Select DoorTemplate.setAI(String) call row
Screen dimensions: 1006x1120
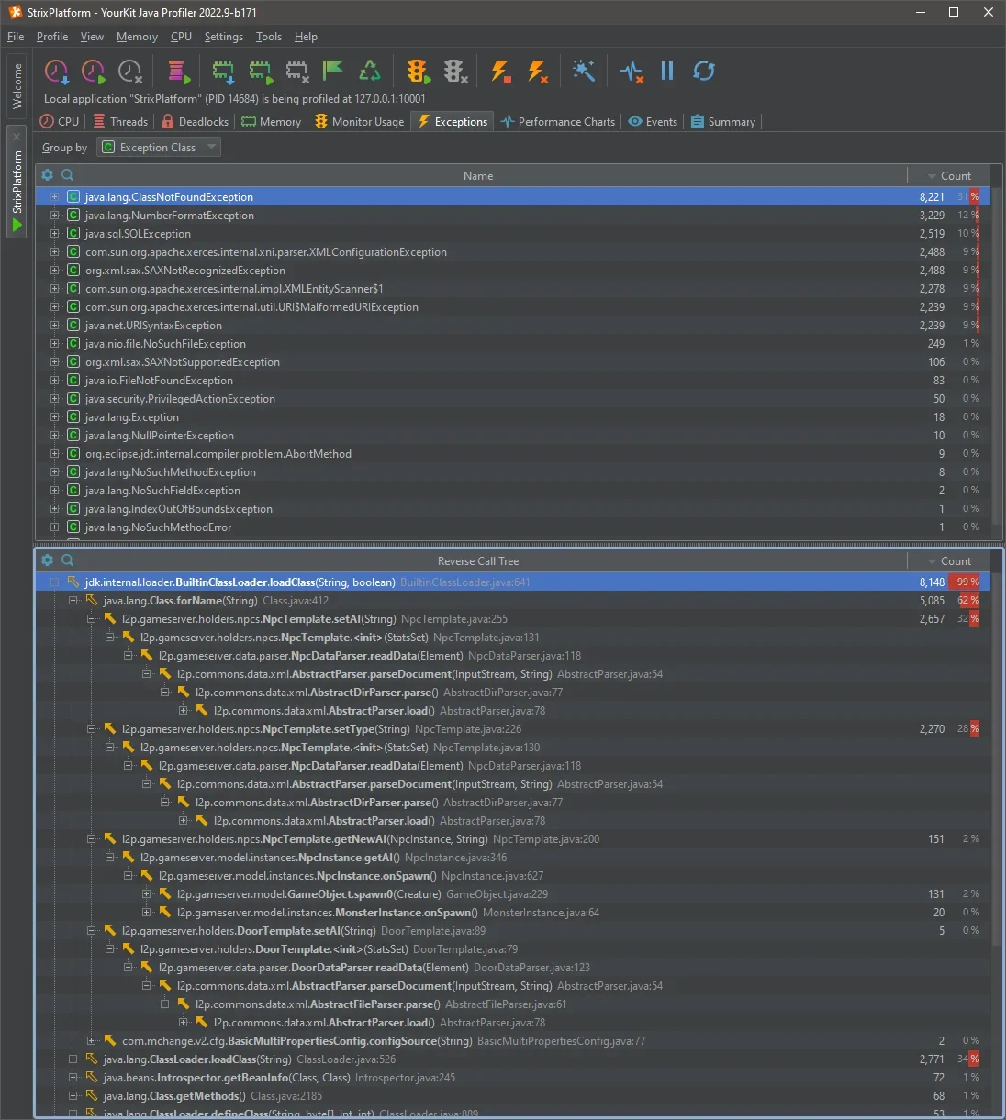tap(513, 931)
